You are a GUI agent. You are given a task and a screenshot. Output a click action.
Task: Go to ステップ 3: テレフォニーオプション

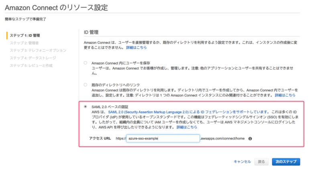(38, 50)
